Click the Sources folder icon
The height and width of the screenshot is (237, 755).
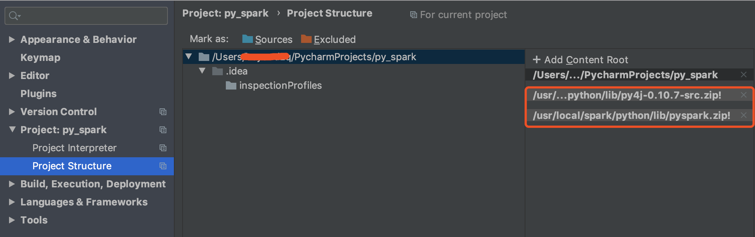(247, 39)
